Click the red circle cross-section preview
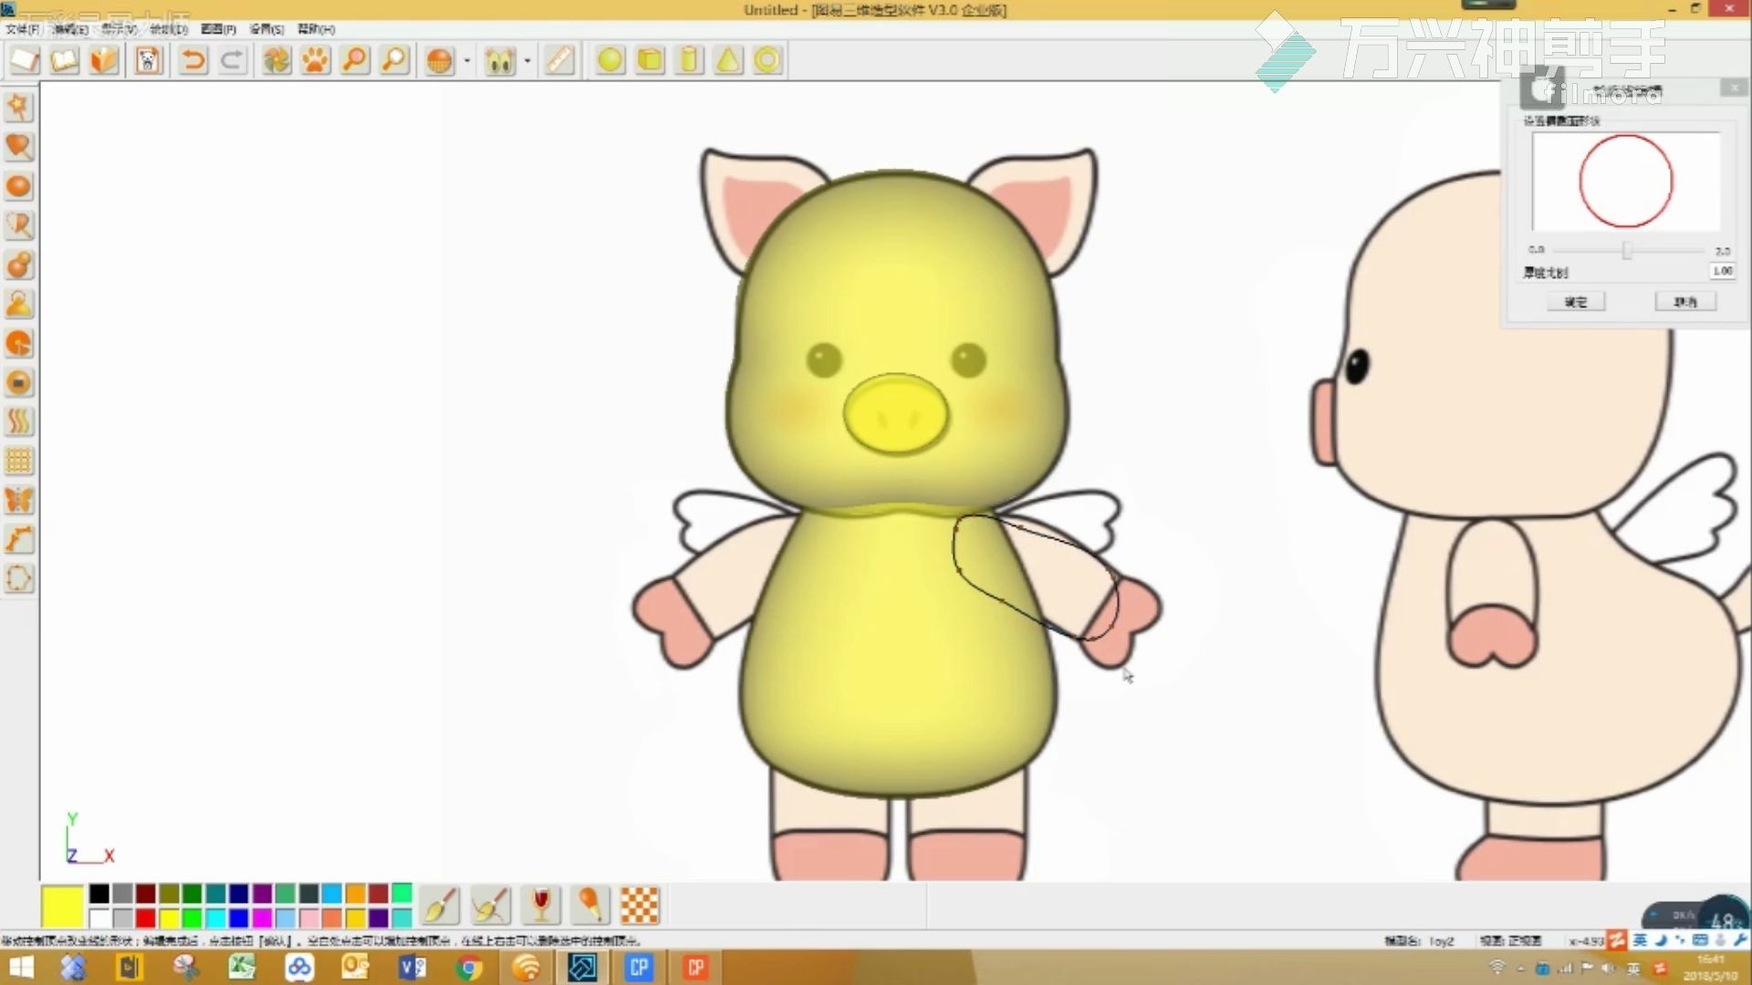Screen dimensions: 1752x985 click(1626, 181)
